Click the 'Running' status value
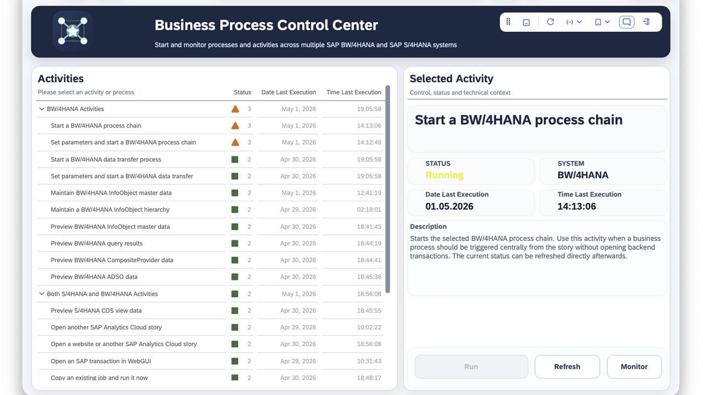 point(444,175)
